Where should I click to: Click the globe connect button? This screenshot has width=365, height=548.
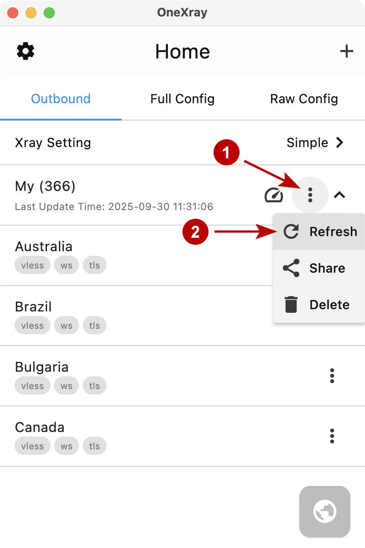pos(325,511)
